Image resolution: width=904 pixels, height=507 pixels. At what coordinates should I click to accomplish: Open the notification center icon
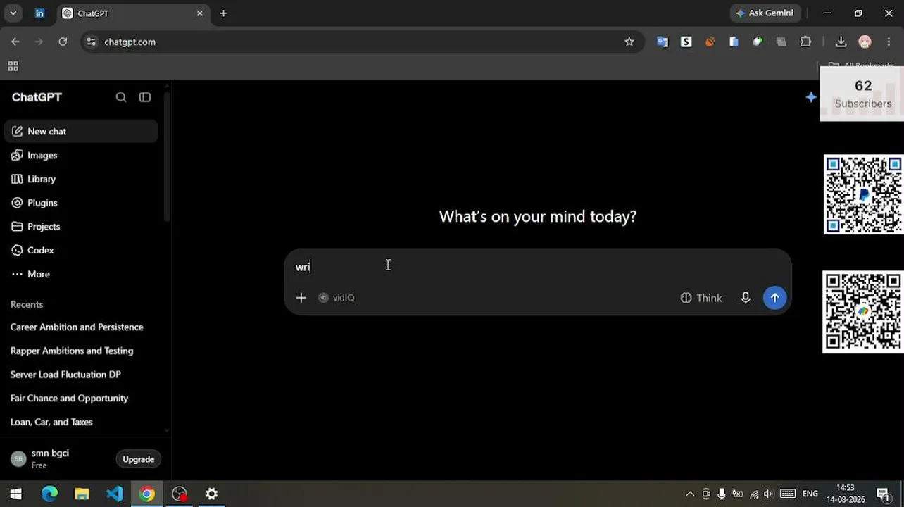coord(884,494)
